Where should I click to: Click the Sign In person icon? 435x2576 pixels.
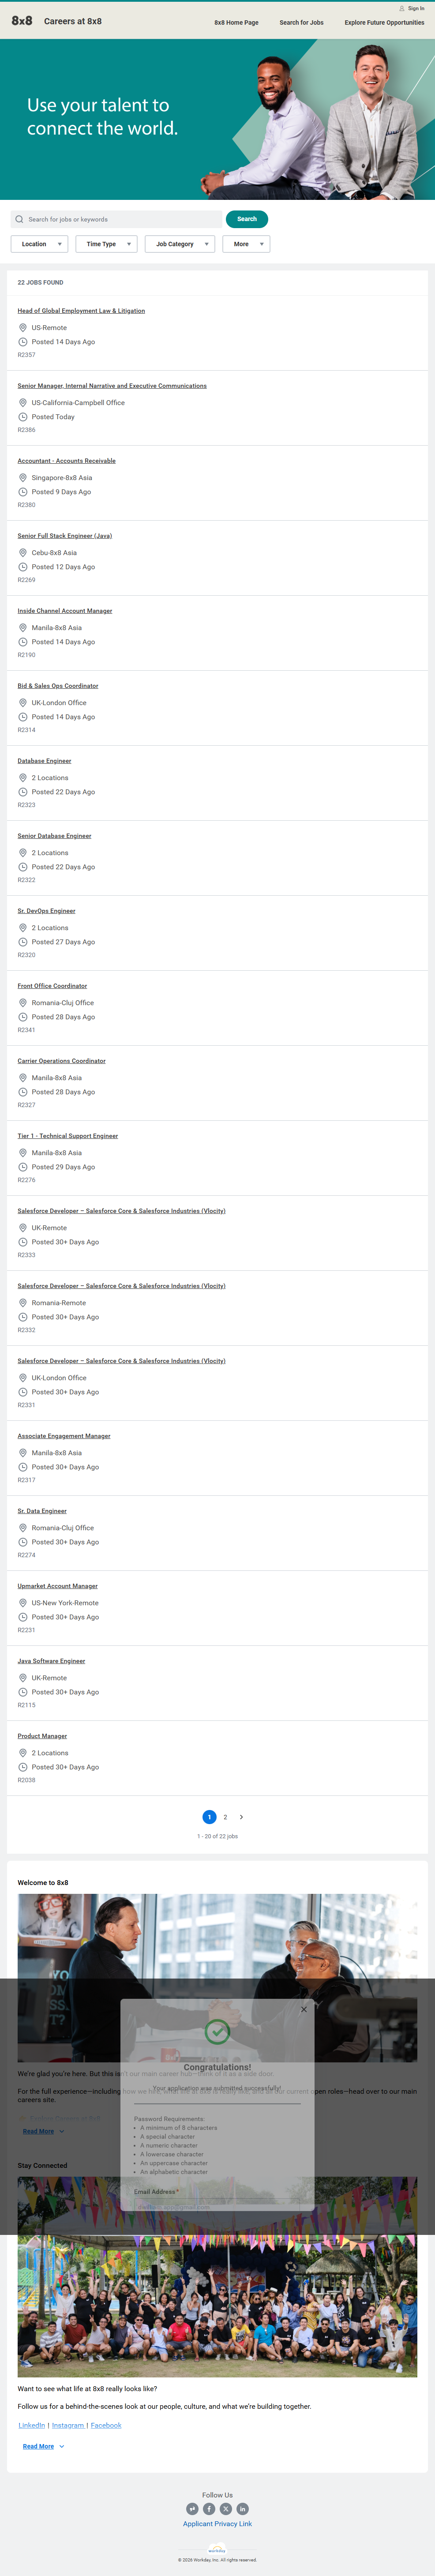coord(402,8)
